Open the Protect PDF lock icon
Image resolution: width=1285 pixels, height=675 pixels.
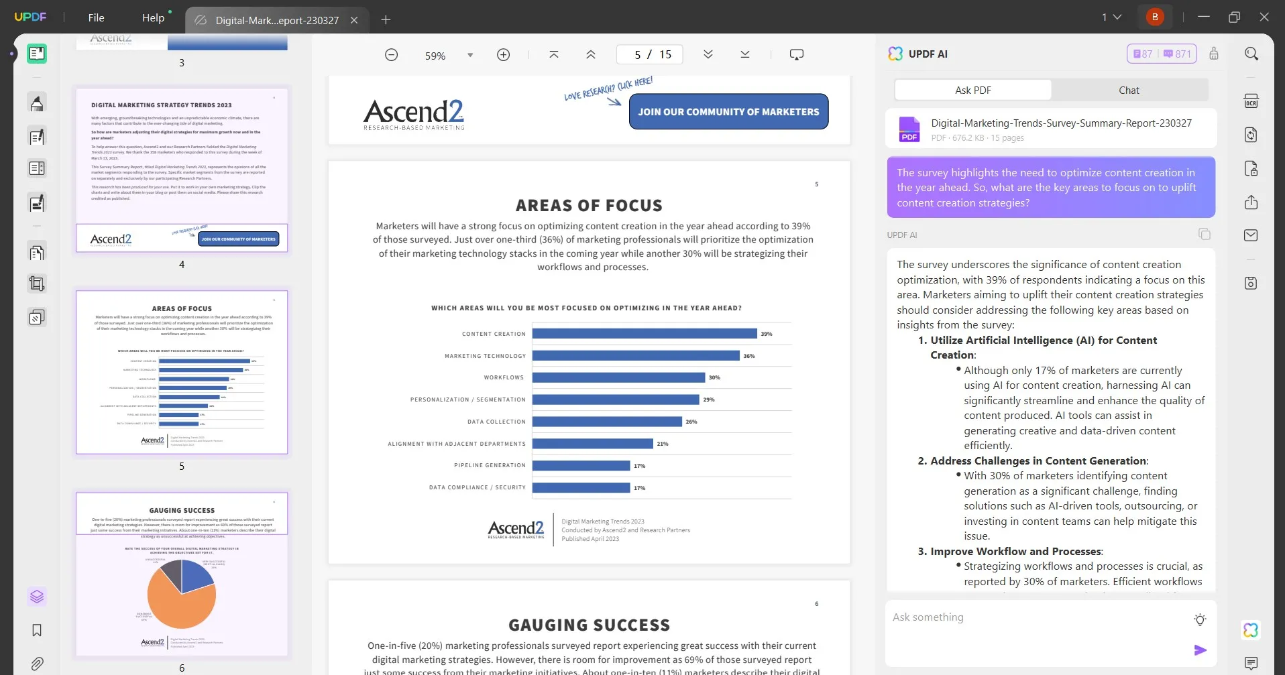pos(1251,168)
